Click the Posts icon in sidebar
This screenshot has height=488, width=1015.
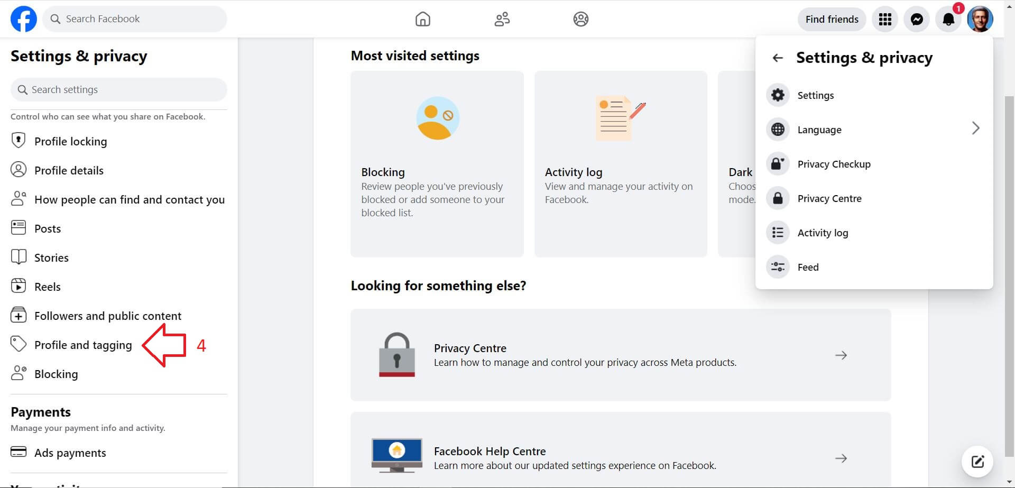click(x=19, y=228)
